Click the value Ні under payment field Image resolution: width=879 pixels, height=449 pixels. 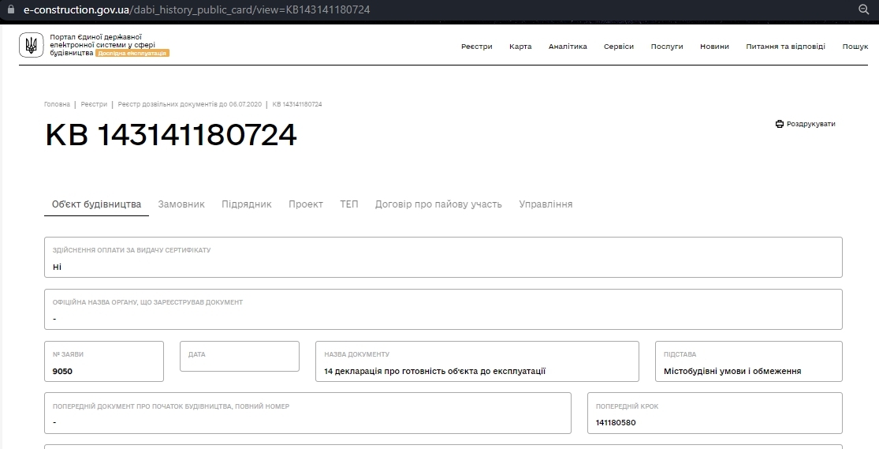(x=58, y=268)
